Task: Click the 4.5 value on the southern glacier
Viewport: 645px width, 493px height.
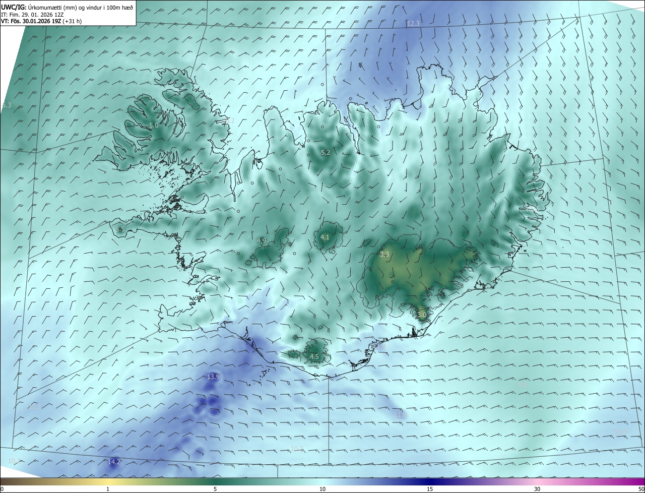Action: tap(314, 356)
